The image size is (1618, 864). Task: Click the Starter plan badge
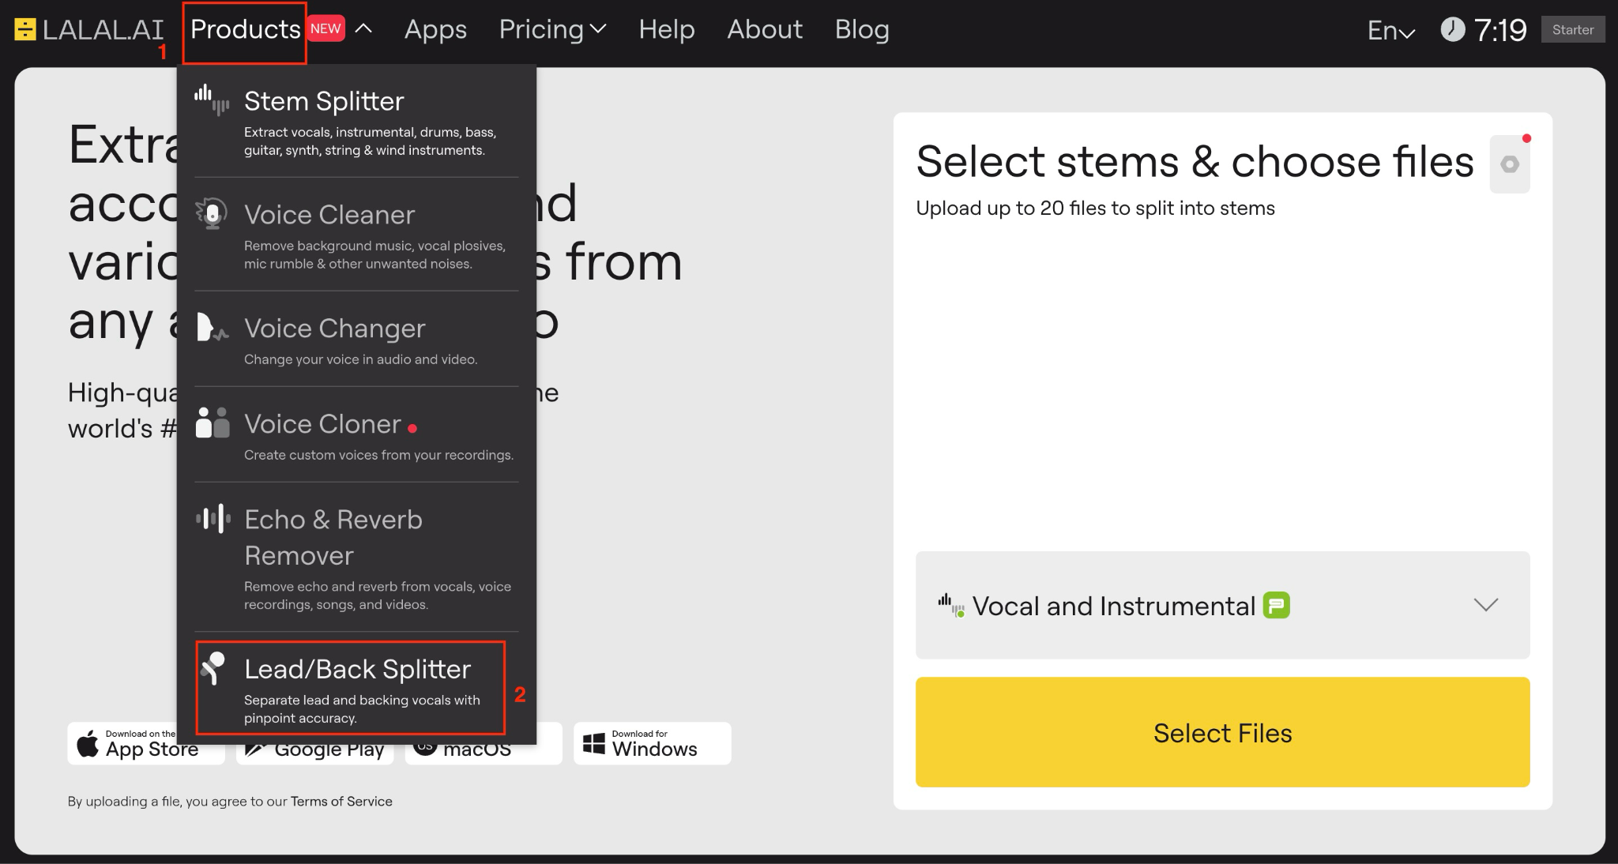1573,29
